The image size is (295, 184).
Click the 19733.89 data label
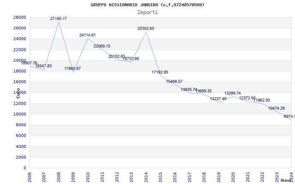point(131,59)
